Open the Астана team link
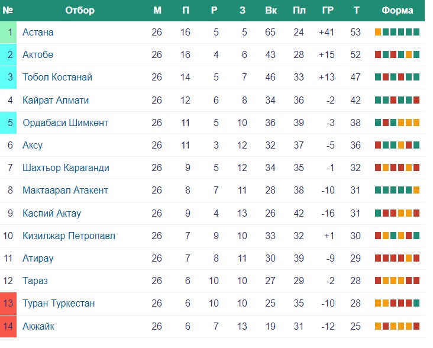The width and height of the screenshot is (433, 348). point(38,33)
